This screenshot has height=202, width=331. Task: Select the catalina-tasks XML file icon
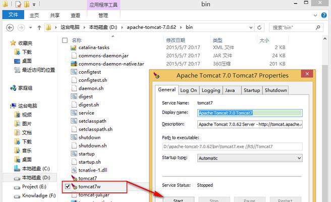(x=74, y=47)
